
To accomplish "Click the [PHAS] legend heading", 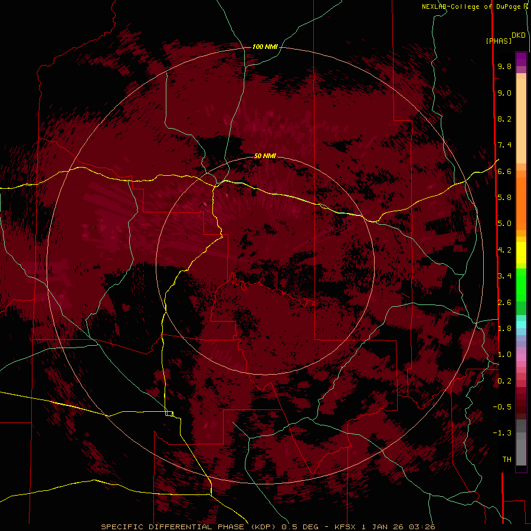I will tap(499, 41).
